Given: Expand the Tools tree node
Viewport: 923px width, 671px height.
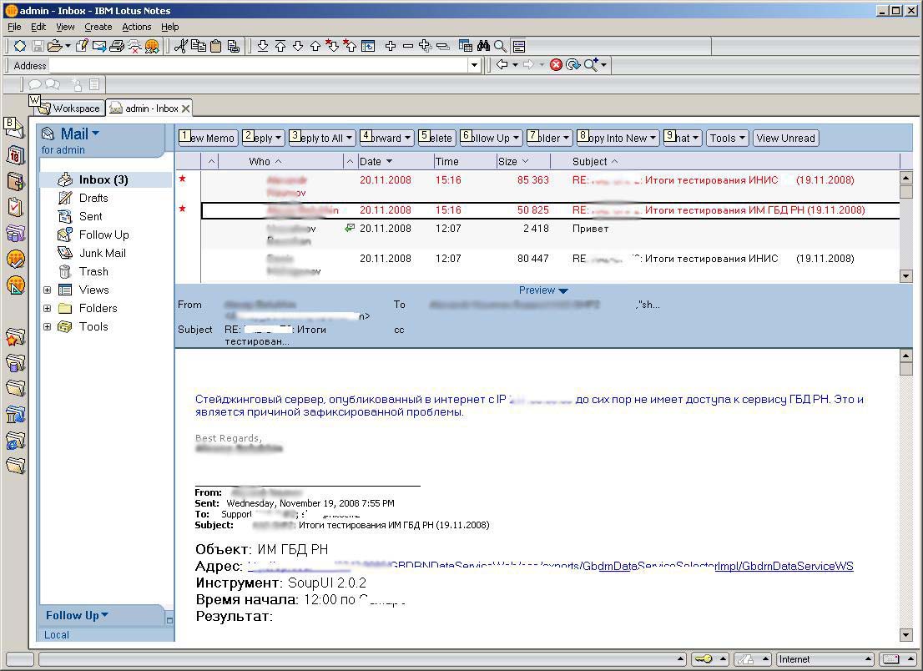Looking at the screenshot, I should pyautogui.click(x=48, y=327).
